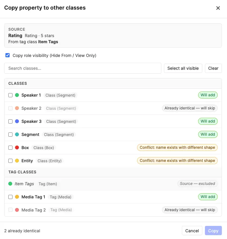The image size is (227, 239).
Task: Click Media Tag 1's Tag (Media) label
Action: 61,197
